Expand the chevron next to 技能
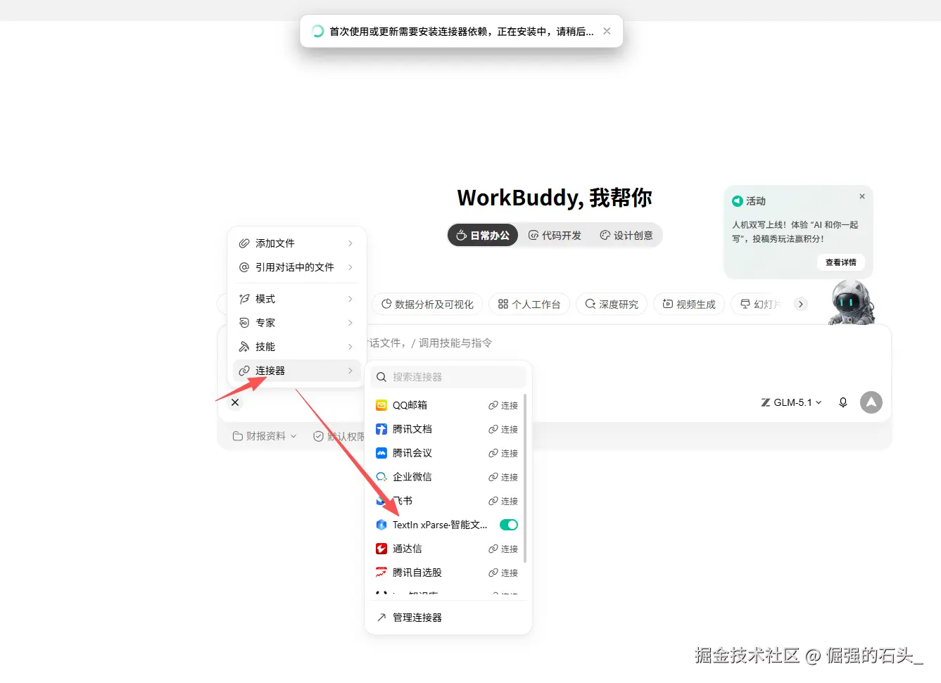The image size is (941, 683). click(350, 347)
